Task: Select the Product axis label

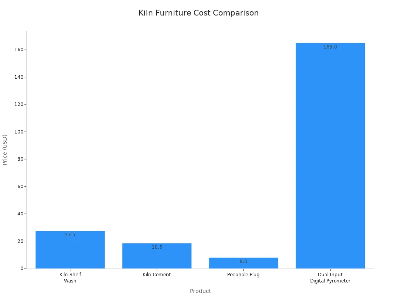Action: point(200,291)
